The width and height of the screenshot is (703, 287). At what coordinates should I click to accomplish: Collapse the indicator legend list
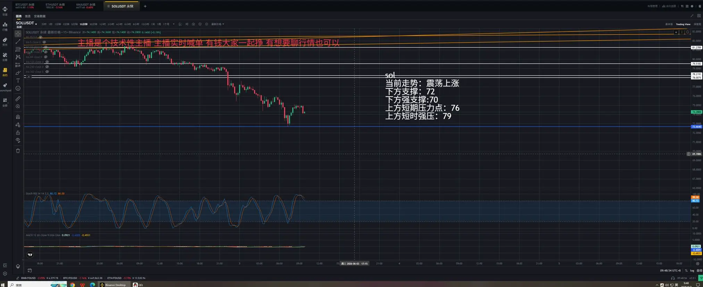click(x=28, y=77)
